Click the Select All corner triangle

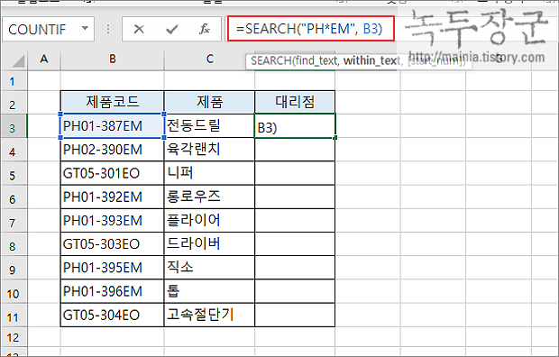coord(18,61)
